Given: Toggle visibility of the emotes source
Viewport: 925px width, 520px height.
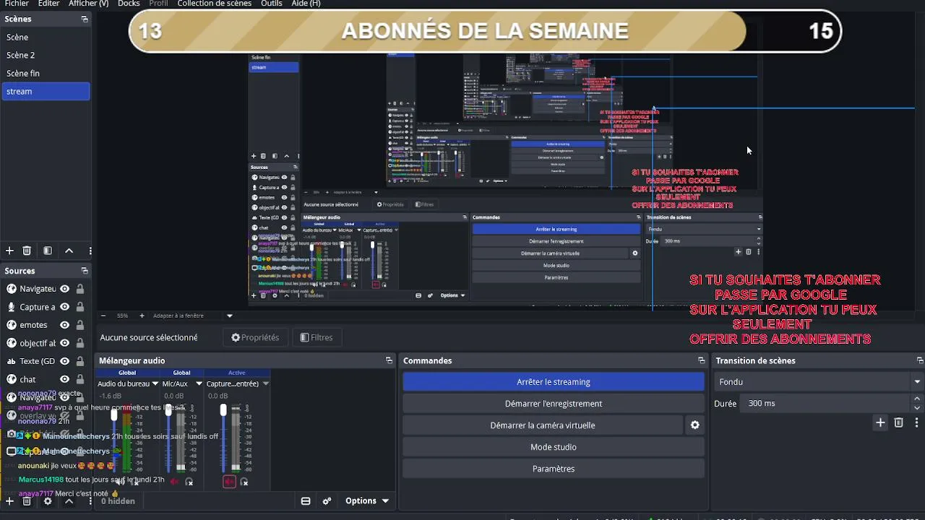Looking at the screenshot, I should 64,325.
